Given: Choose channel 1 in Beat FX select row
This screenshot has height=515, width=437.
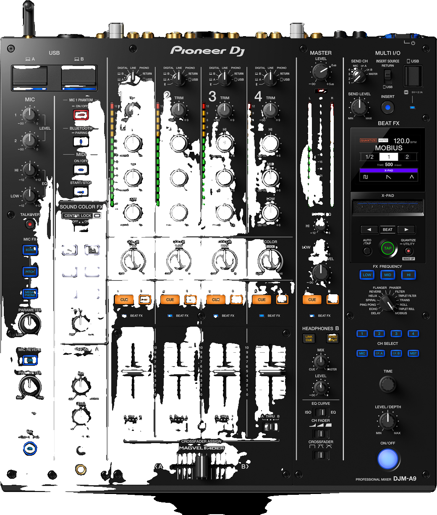Looking at the screenshot, I should tap(362, 334).
